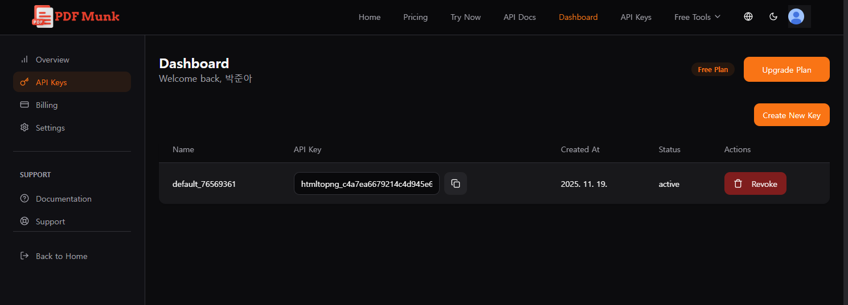
Task: Click the PDF Munk logo
Action: coord(76,16)
